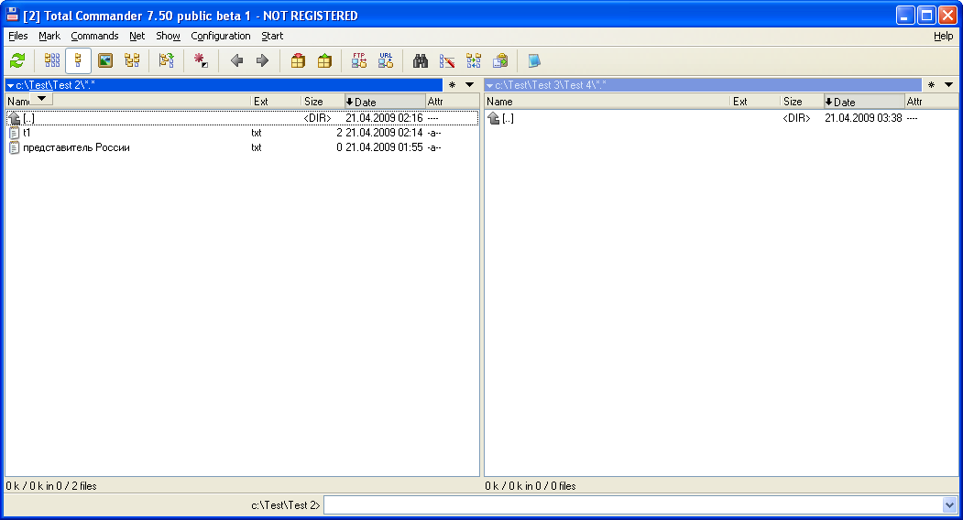Sort right panel by Name column
This screenshot has height=520, width=963.
607,102
